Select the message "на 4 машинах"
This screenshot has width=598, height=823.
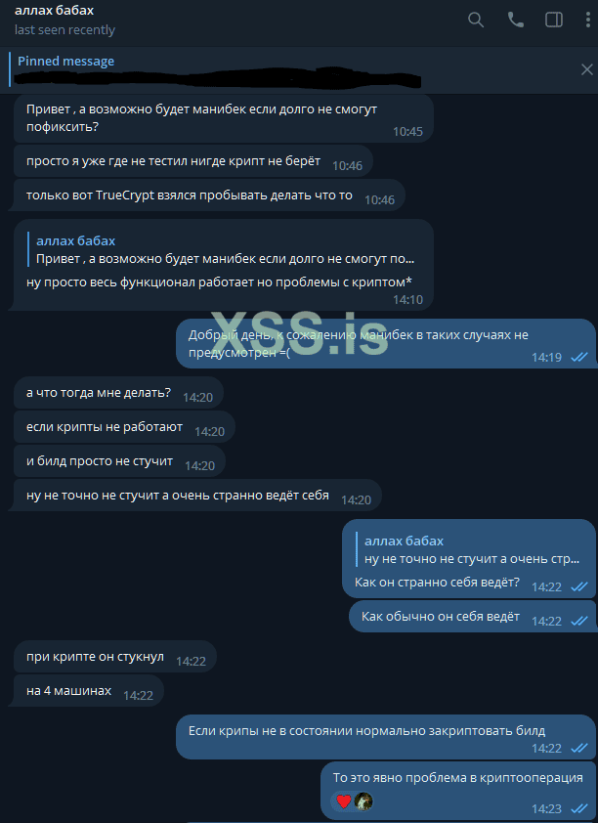pyautogui.click(x=88, y=691)
